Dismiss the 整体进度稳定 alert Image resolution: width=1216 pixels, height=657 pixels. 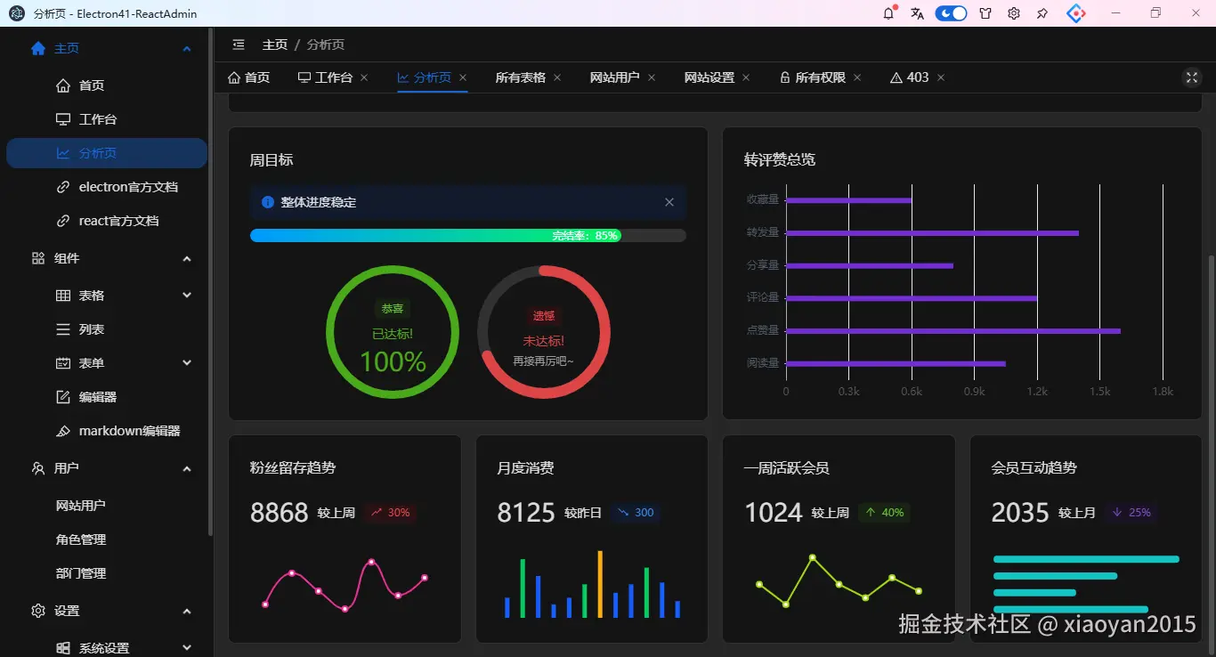point(669,202)
